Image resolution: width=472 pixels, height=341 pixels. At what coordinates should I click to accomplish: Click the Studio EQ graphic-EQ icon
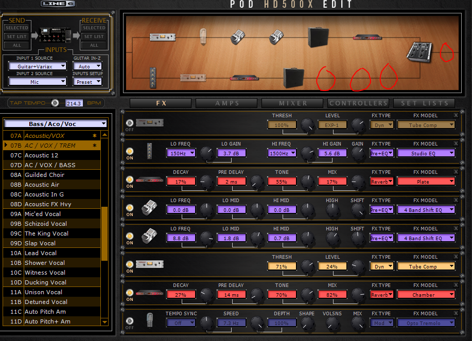[149, 151]
